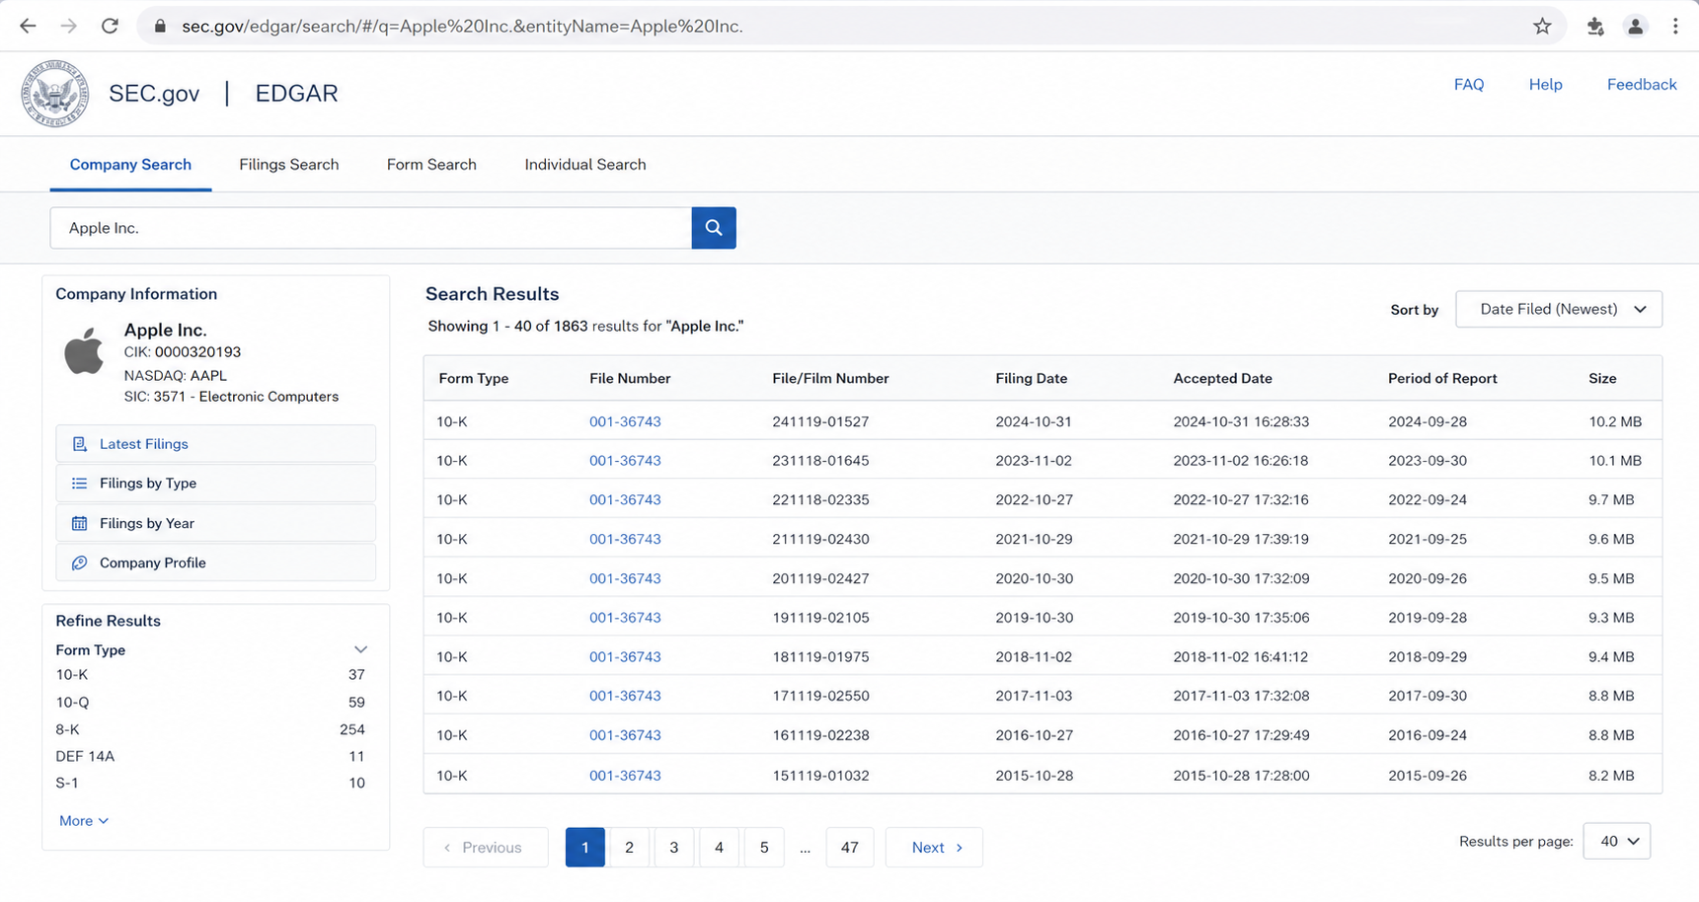The image size is (1699, 902).
Task: Go to the Next results page
Action: (934, 848)
